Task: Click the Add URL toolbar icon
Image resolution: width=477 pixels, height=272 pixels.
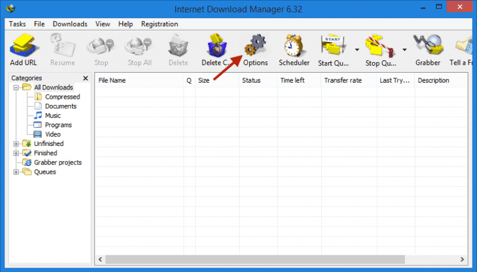Action: 24,45
